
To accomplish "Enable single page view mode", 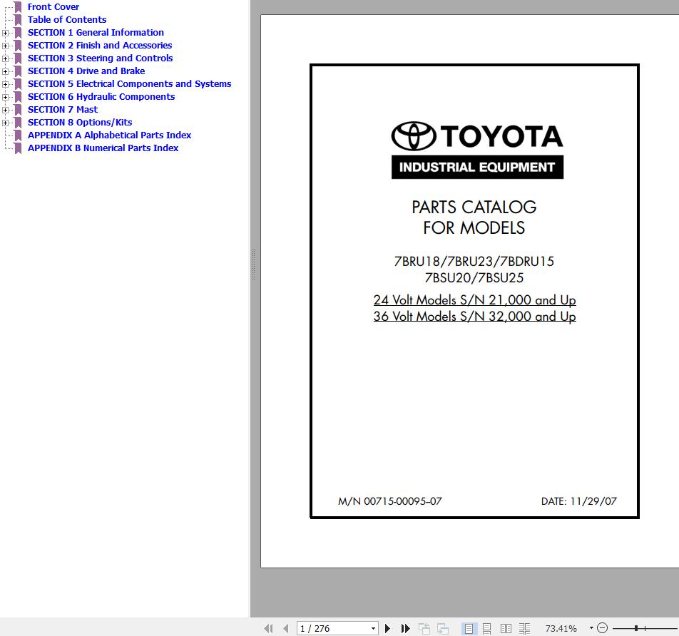I will 469,628.
